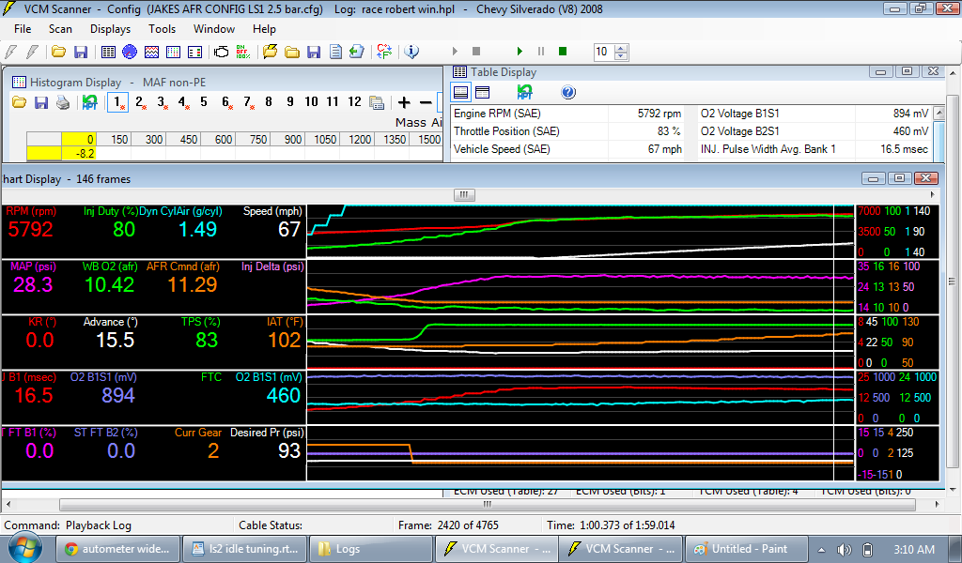Select histogram number 1
This screenshot has height=563, width=962.
click(117, 102)
